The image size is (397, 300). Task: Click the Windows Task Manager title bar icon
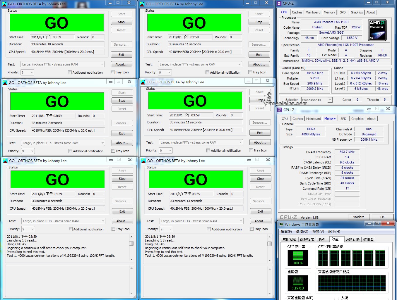pos(281,224)
